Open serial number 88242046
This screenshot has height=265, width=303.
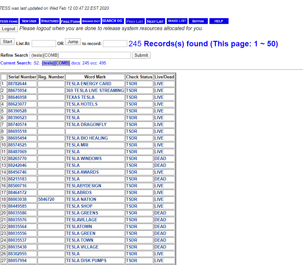tap(17, 166)
